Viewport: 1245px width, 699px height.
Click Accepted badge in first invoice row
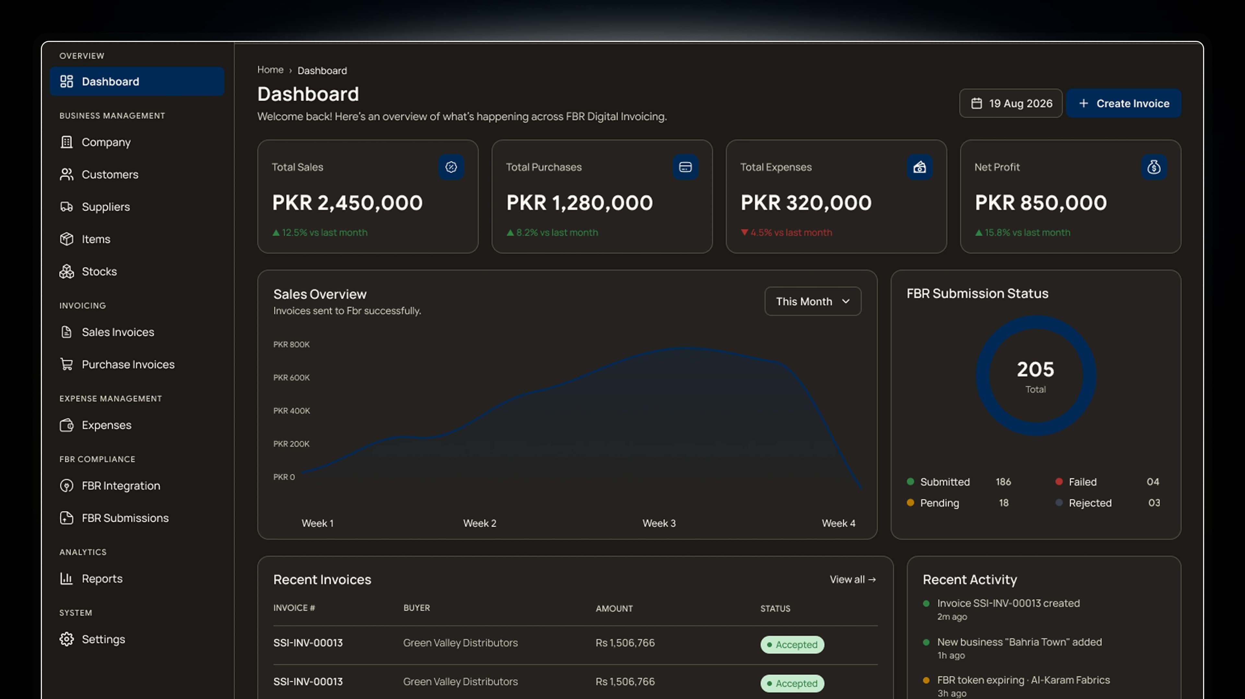pos(792,645)
